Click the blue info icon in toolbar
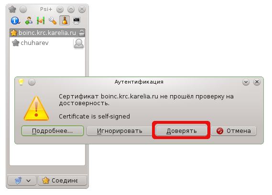 [x=15, y=21]
